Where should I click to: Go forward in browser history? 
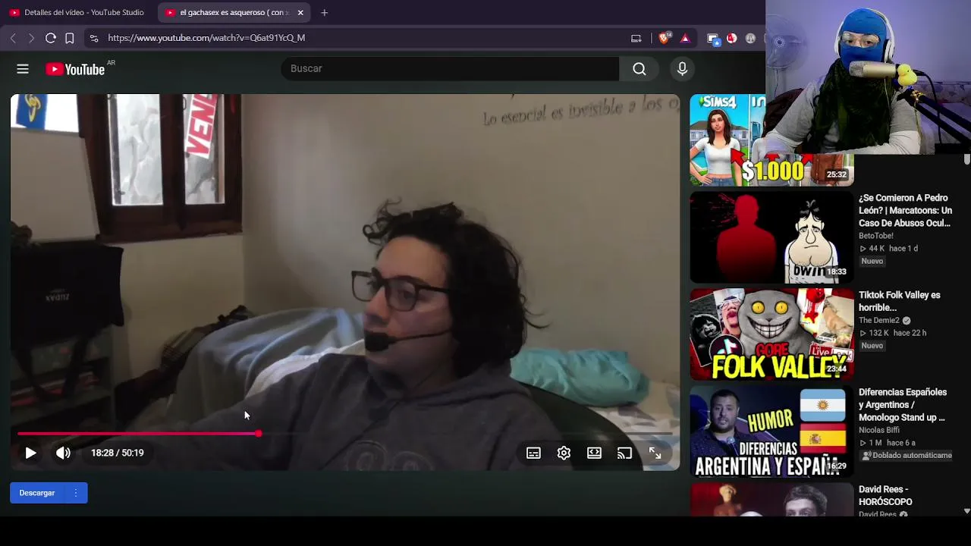point(31,38)
